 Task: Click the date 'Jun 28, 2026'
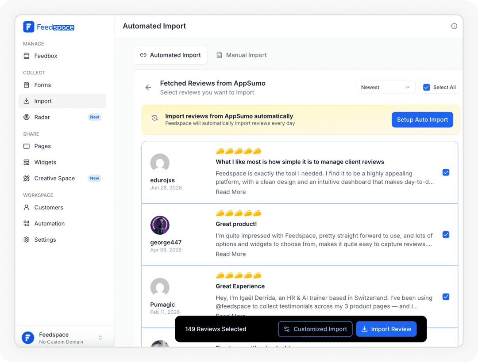pos(166,188)
